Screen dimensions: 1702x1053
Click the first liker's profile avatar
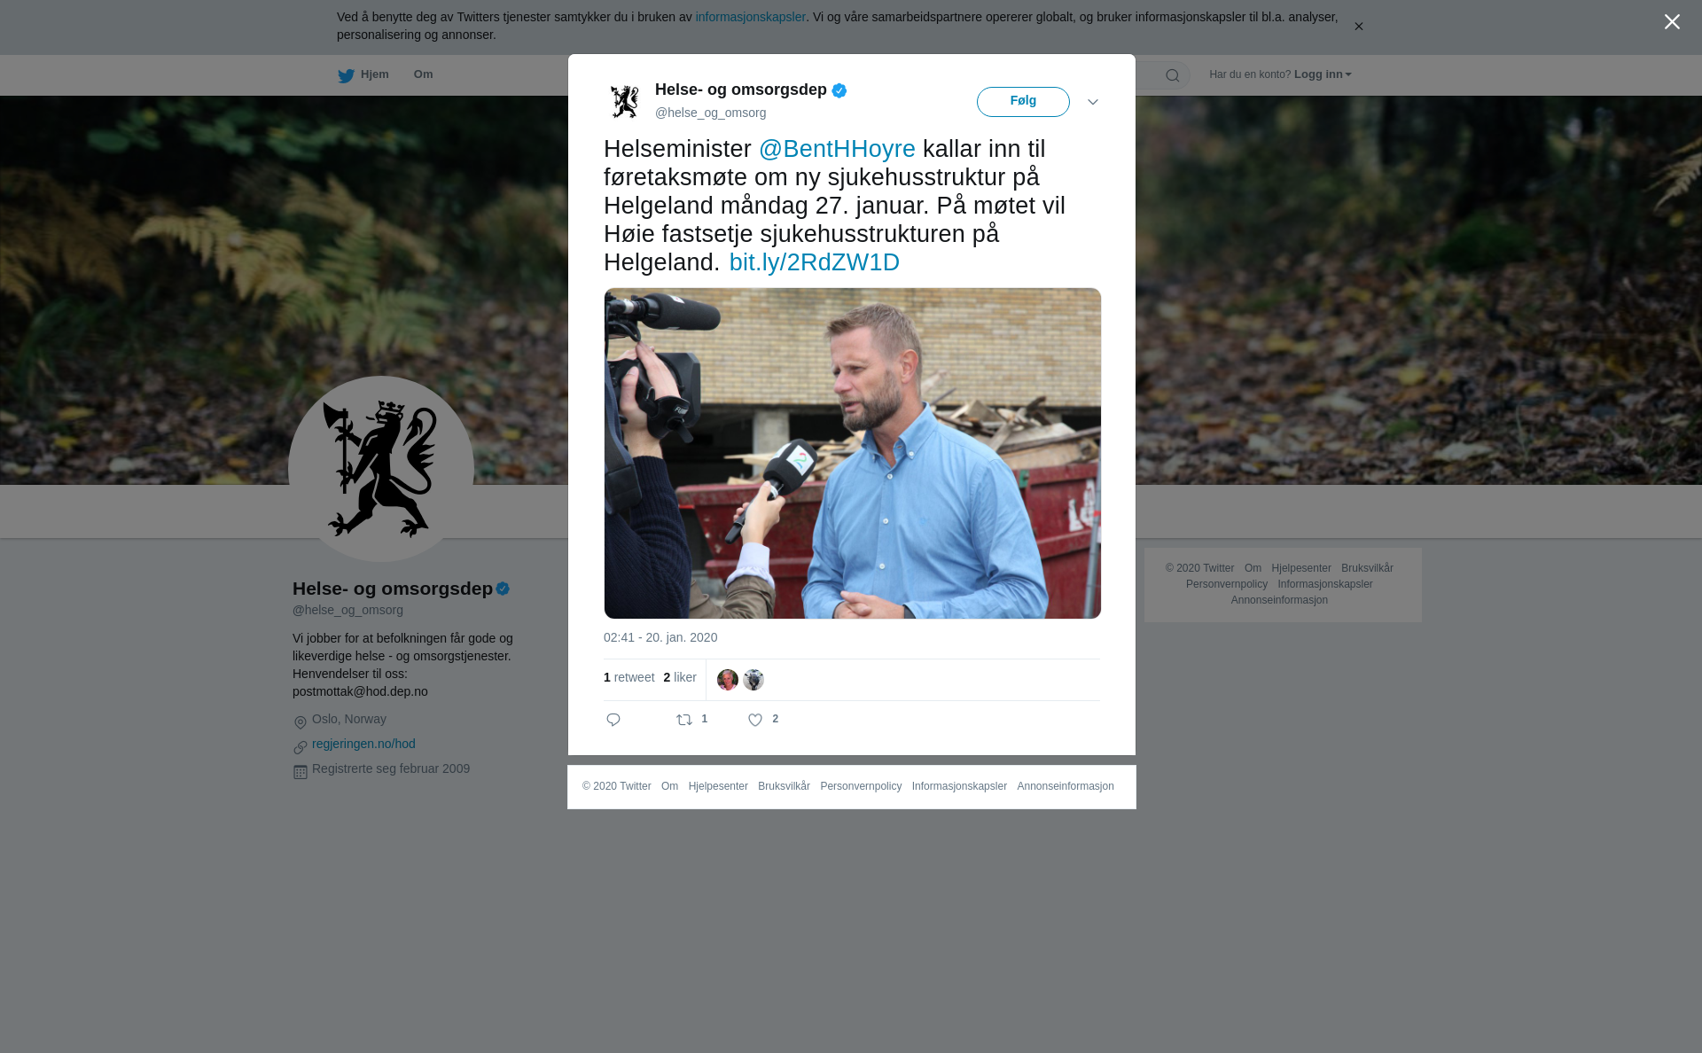[x=728, y=680]
